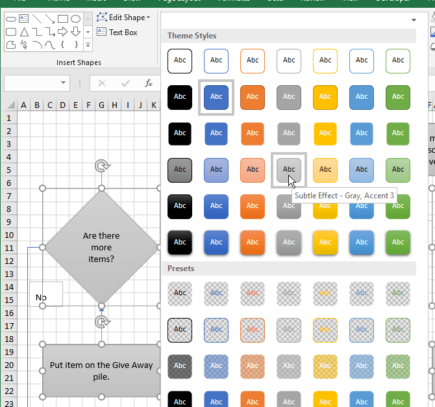This screenshot has height=407, width=435.
Task: Select the down block arrow shape
Action: tap(75, 32)
